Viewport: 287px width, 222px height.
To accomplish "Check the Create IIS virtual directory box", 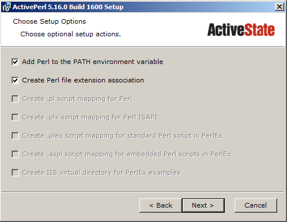I will point(15,172).
